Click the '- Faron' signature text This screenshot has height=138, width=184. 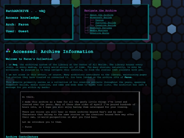27,127
